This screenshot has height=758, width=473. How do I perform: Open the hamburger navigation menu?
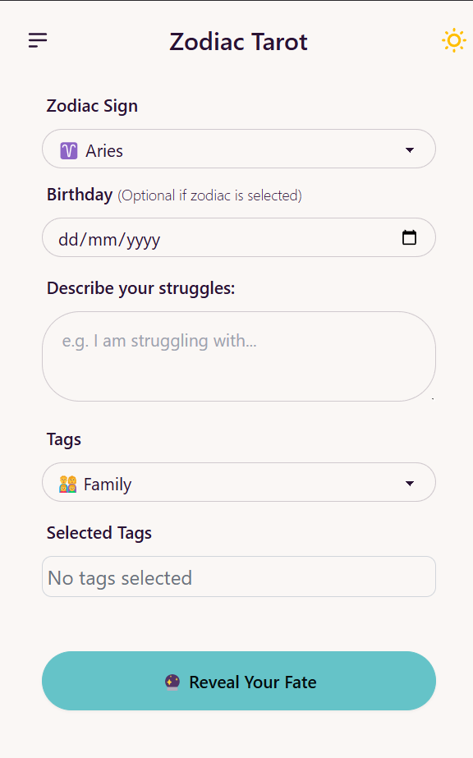point(38,40)
